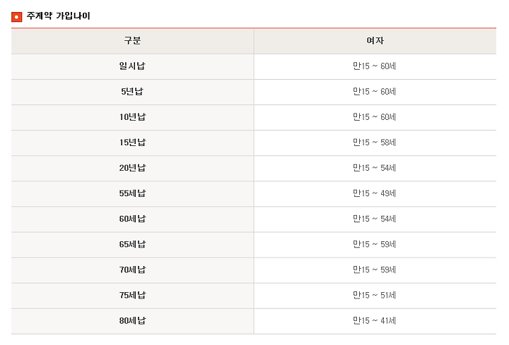The height and width of the screenshot is (345, 509).
Task: Select the 60세납 row label
Action: (132, 219)
